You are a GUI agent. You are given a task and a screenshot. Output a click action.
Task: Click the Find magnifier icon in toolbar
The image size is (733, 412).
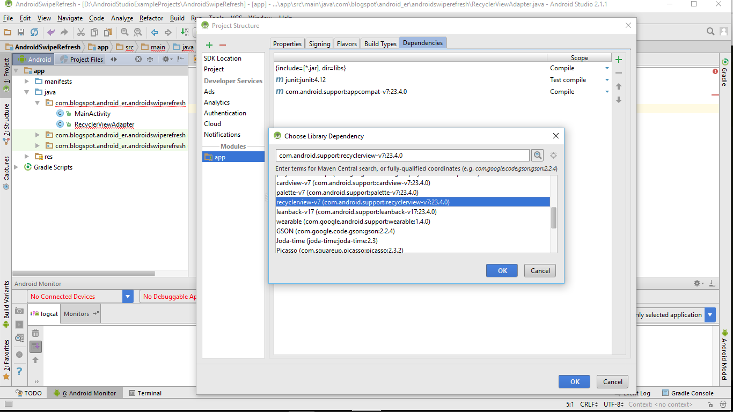tap(124, 32)
